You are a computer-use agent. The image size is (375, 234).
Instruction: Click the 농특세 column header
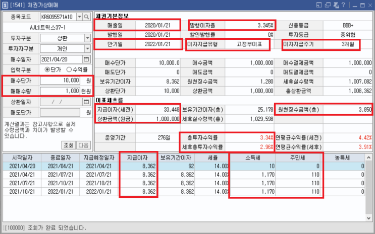point(343,158)
